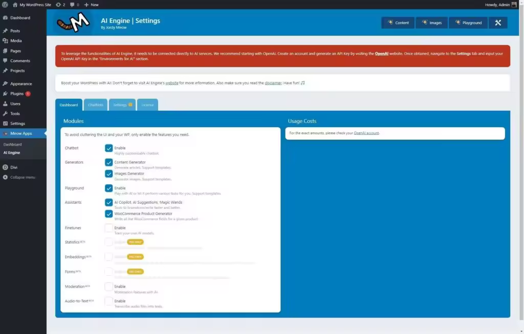Open the Appearance menu
Image resolution: width=524 pixels, height=334 pixels.
21,84
